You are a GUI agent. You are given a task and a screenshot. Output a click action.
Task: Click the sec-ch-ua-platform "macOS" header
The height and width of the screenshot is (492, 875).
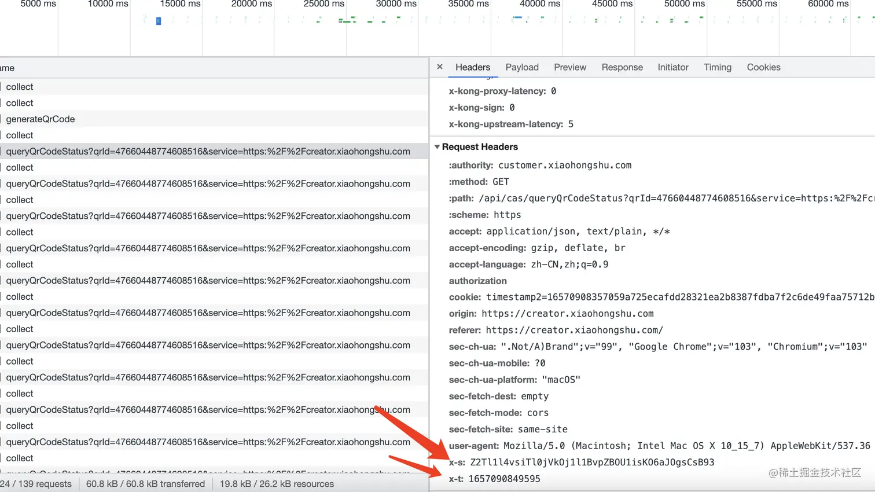click(514, 380)
